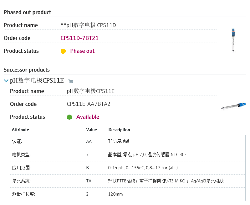Click the Available status link
This screenshot has height=205, width=250.
tap(88, 117)
